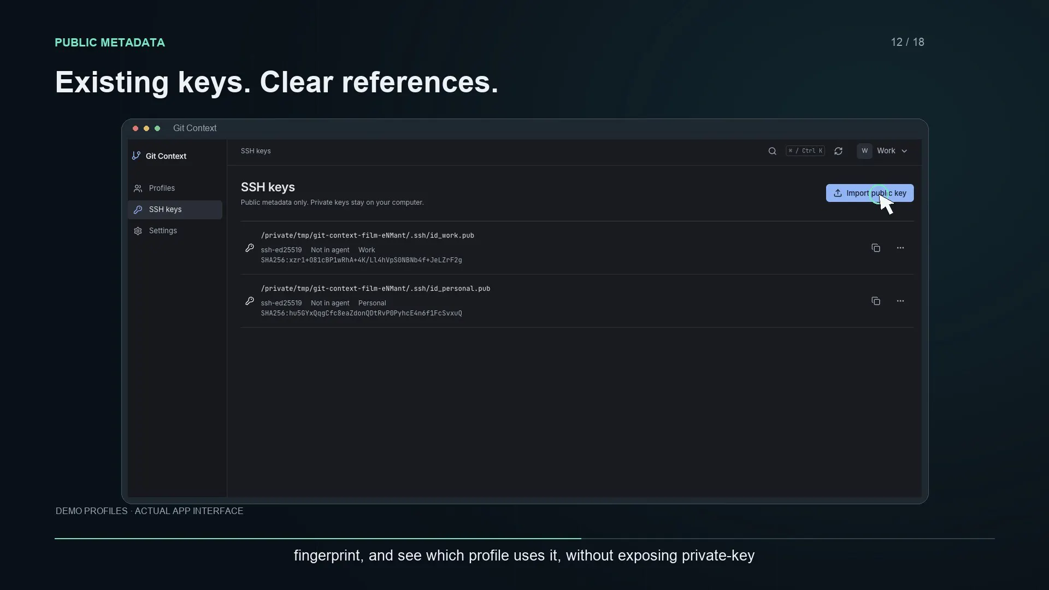Click the SSH keys breadcrumb at top
This screenshot has width=1049, height=590.
[x=256, y=151]
